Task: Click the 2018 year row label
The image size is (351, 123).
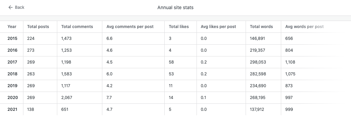Action: (12, 74)
